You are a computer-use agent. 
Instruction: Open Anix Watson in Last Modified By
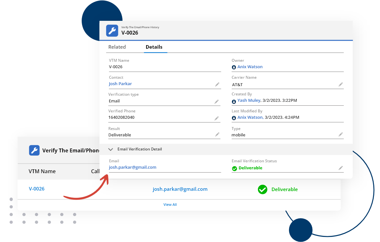click(x=250, y=117)
